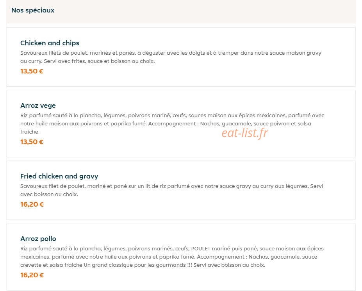The width and height of the screenshot is (362, 291).
Task: Select the Arroz vege title
Action: 38,105
